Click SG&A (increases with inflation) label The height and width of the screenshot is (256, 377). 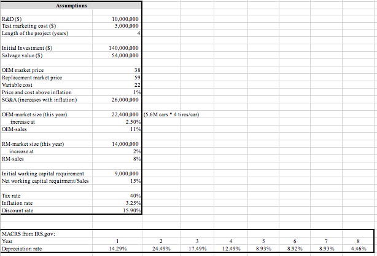39,100
